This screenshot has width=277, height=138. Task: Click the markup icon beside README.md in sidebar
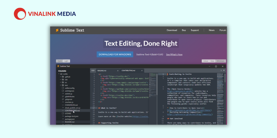point(63,122)
